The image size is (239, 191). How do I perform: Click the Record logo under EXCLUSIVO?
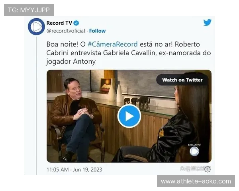tap(194, 151)
